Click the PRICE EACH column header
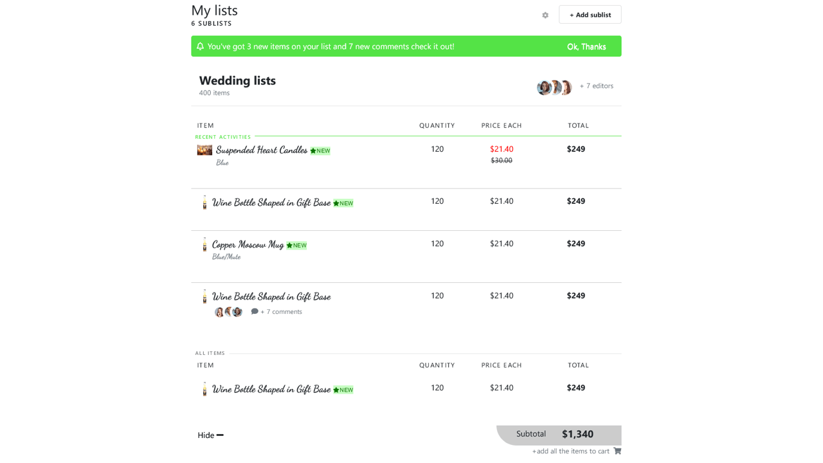823x463 pixels. pos(502,125)
